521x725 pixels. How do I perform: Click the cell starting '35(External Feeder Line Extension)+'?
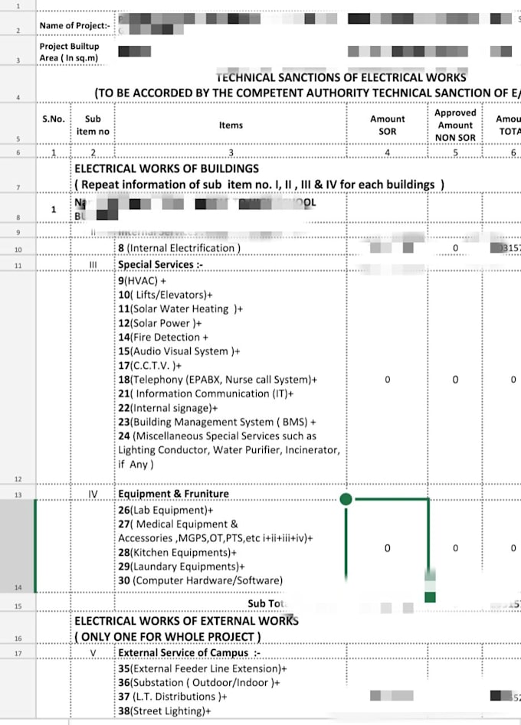click(231, 689)
